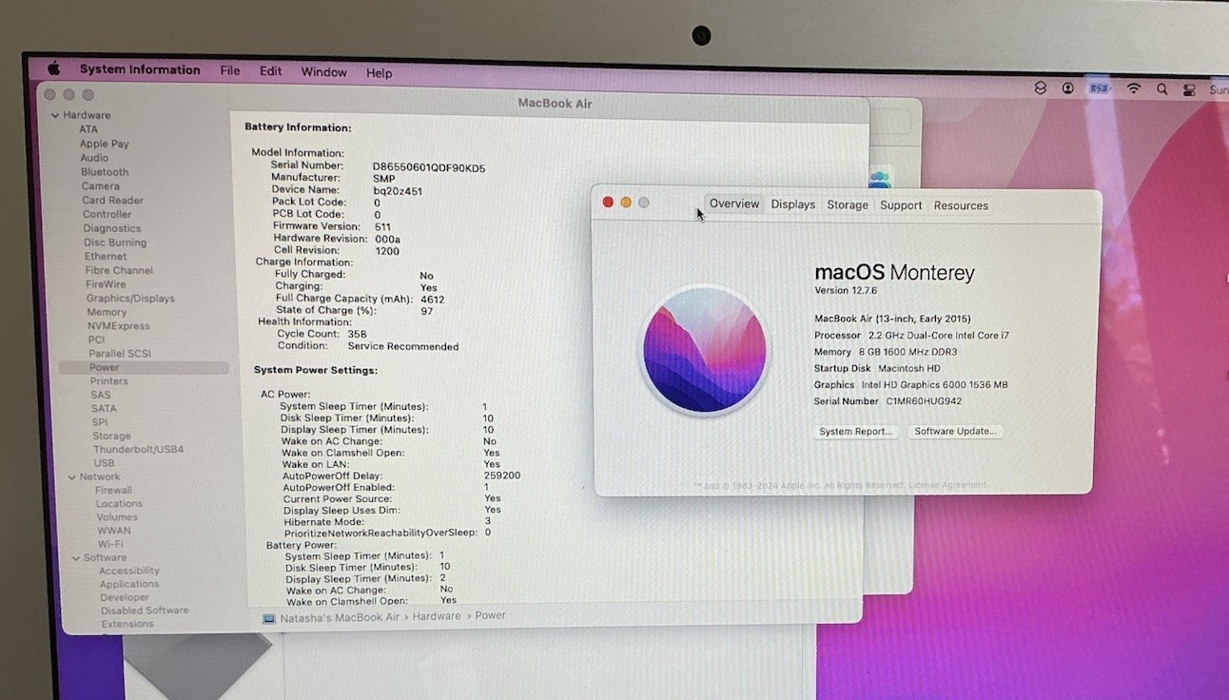Open the Edit menu
Screen dimensions: 1229x700
(x=271, y=71)
